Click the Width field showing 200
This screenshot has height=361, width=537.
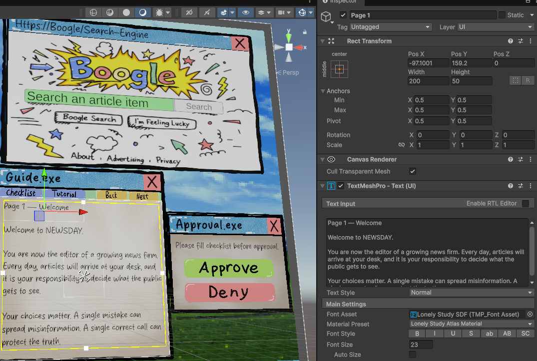pyautogui.click(x=428, y=81)
